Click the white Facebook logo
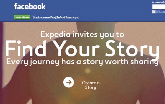 point(30,6)
